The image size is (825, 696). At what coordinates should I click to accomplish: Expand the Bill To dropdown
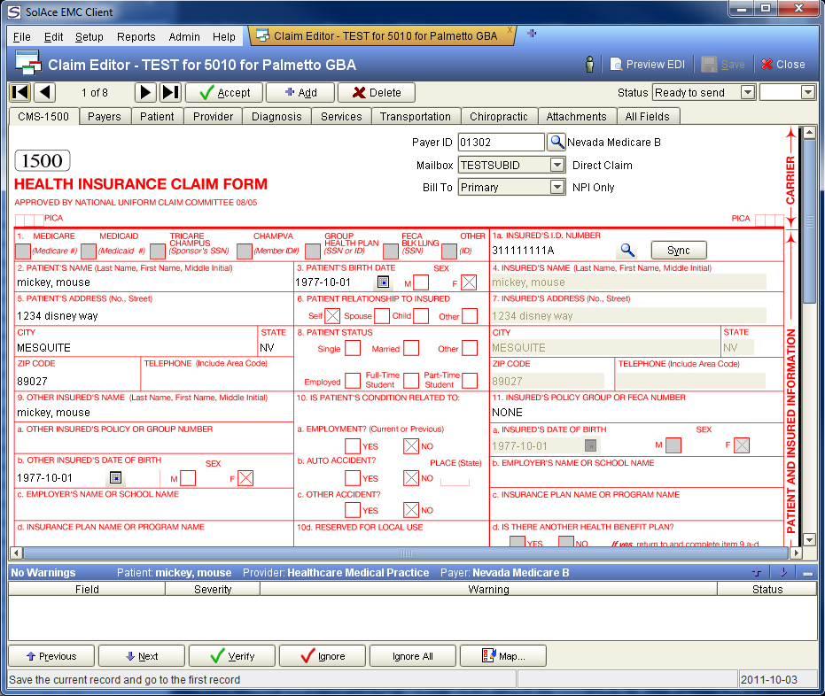coord(557,187)
